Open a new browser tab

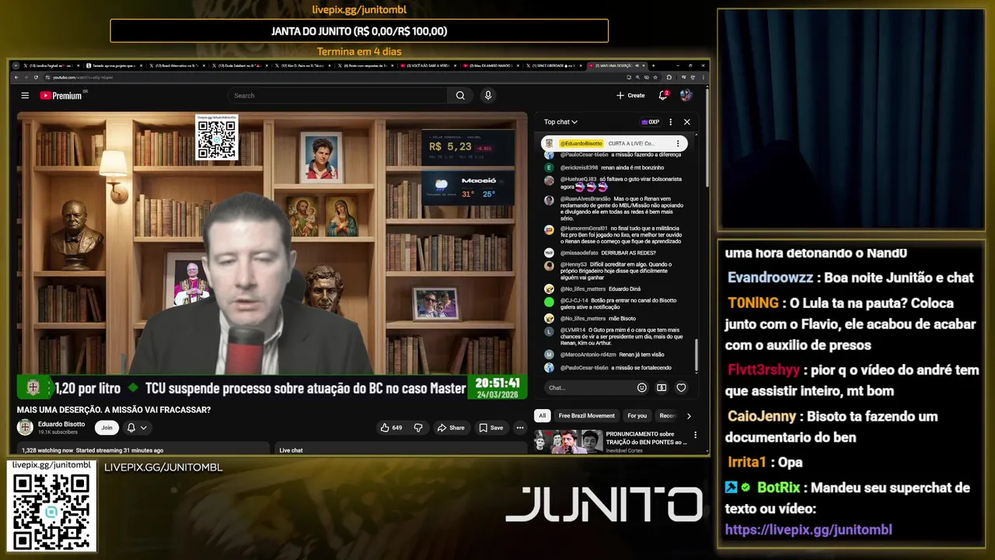pyautogui.click(x=654, y=66)
